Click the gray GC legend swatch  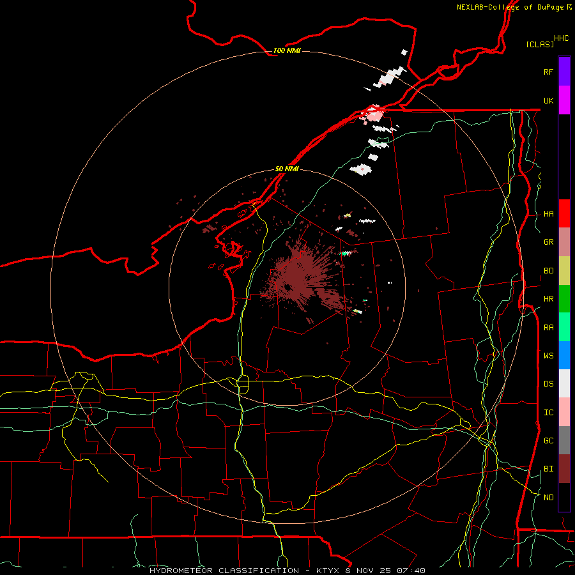564,440
